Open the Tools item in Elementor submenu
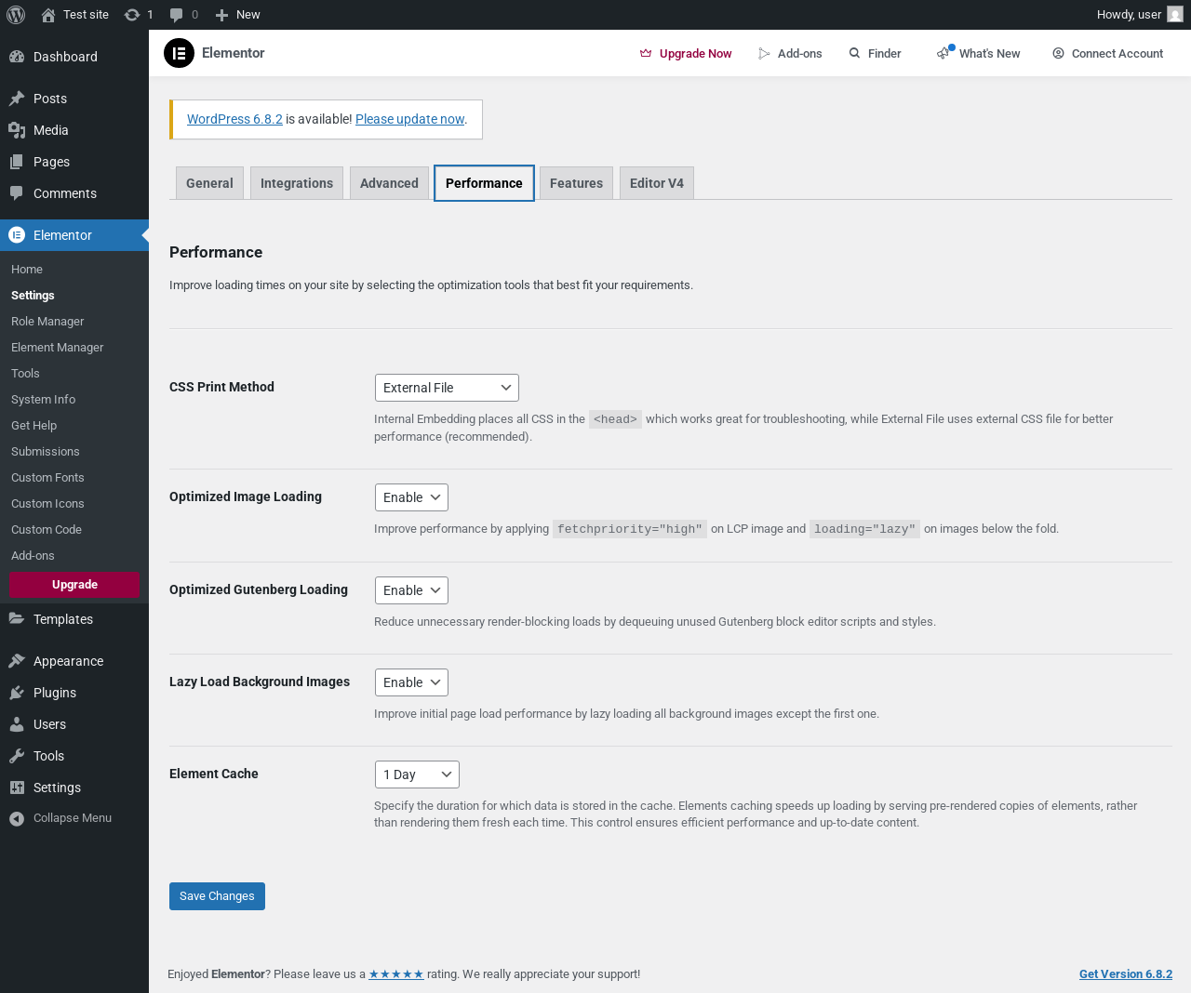The width and height of the screenshot is (1191, 993). point(25,374)
